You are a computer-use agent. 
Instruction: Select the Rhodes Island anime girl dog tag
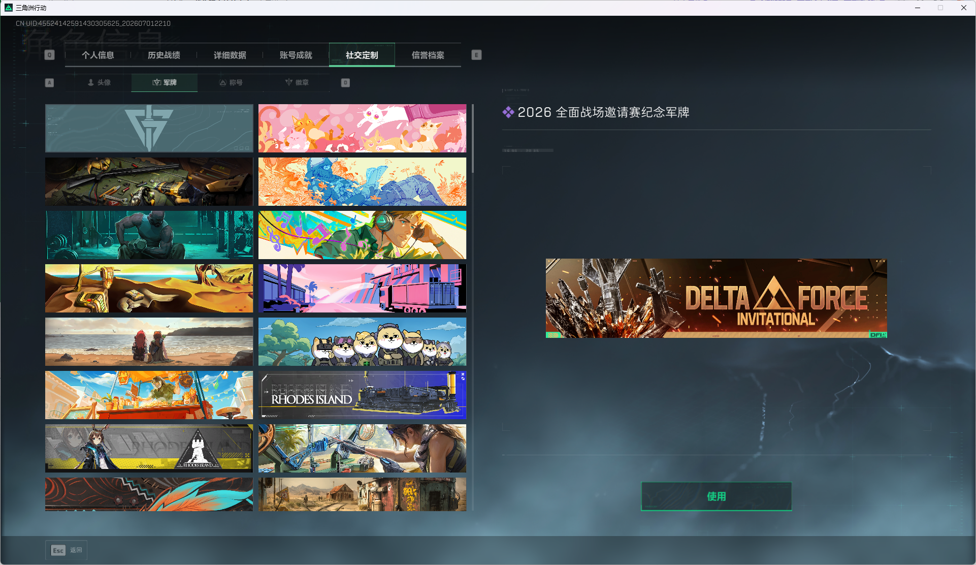pyautogui.click(x=149, y=448)
